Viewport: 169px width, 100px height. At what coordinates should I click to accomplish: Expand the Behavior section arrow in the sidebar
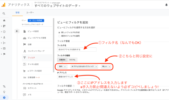(1, 49)
